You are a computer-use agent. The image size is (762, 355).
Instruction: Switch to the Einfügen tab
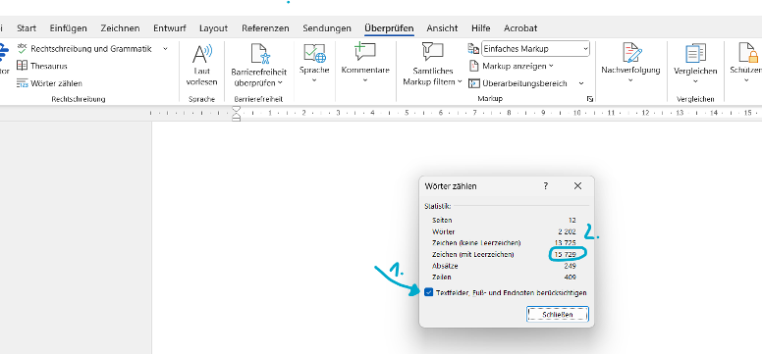(x=68, y=28)
